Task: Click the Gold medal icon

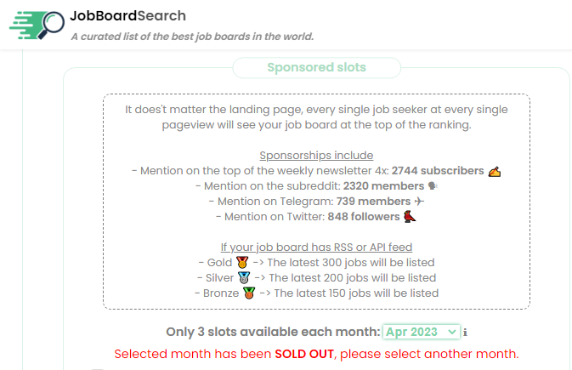Action: [x=242, y=263]
